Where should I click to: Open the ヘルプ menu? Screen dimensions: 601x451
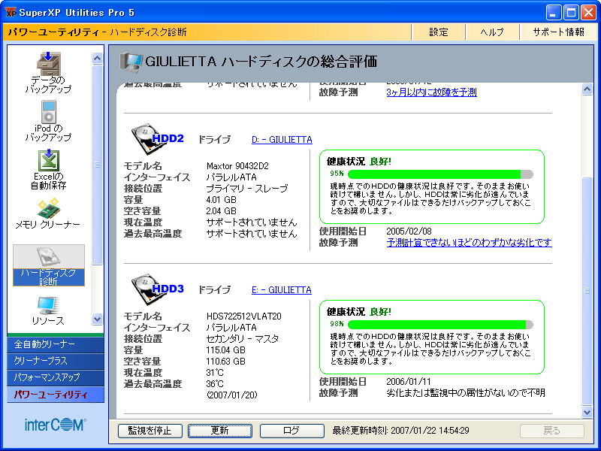[x=492, y=32]
